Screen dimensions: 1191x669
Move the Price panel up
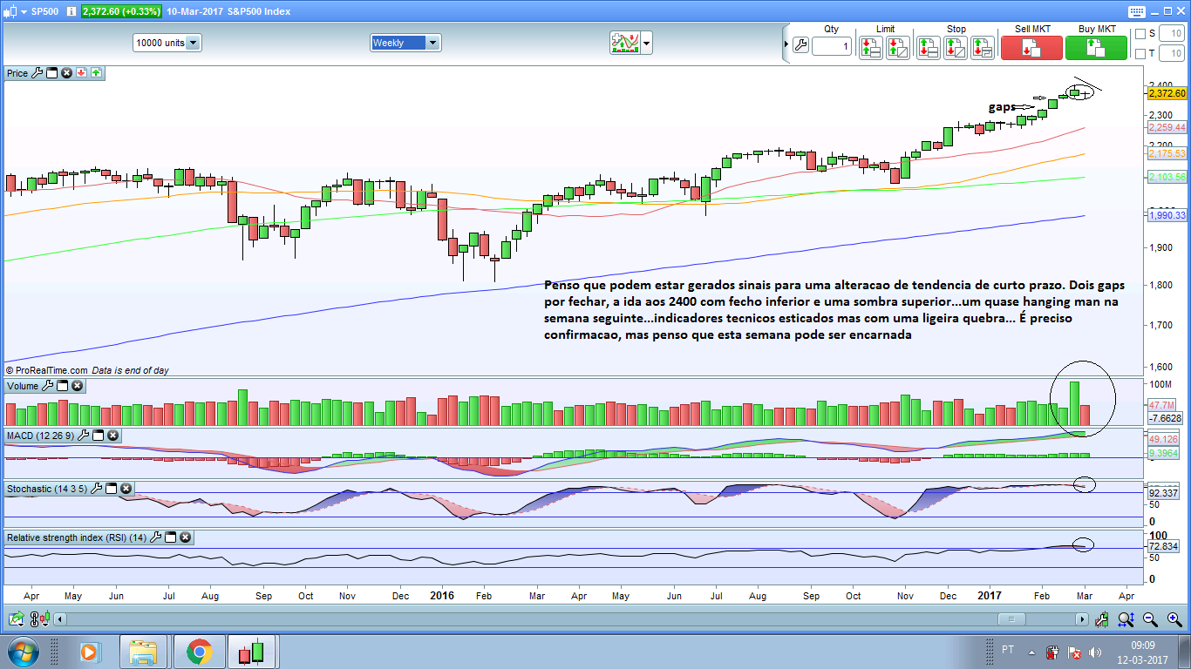pyautogui.click(x=96, y=73)
